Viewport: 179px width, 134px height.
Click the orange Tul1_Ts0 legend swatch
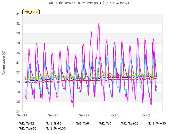[95, 124]
